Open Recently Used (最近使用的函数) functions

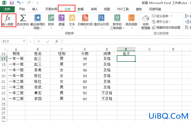38,18
